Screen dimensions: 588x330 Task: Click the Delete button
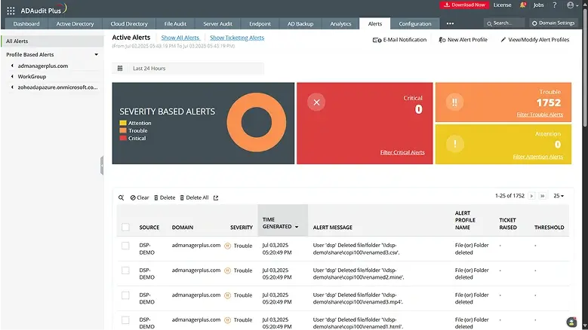click(x=165, y=197)
